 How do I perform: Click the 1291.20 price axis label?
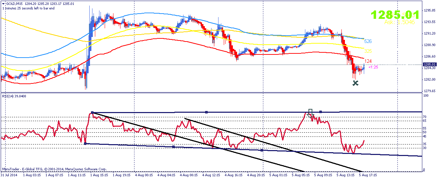click(429, 34)
